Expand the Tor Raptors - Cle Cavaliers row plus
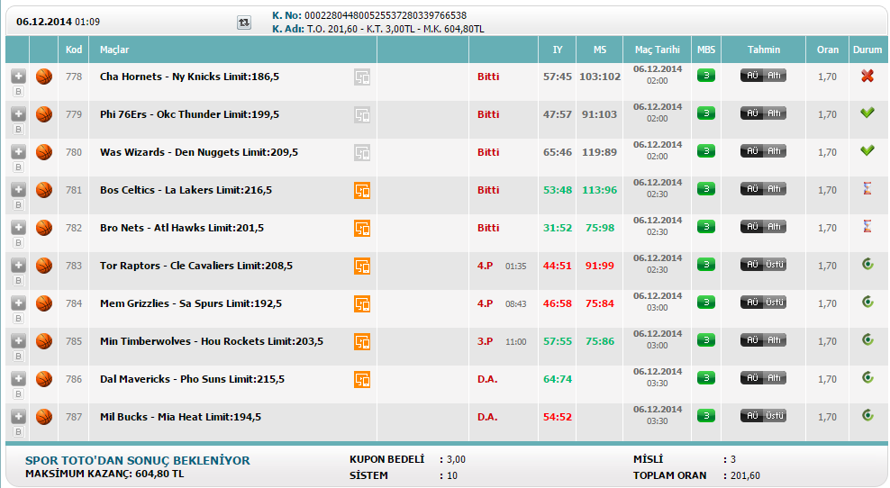 click(x=18, y=265)
